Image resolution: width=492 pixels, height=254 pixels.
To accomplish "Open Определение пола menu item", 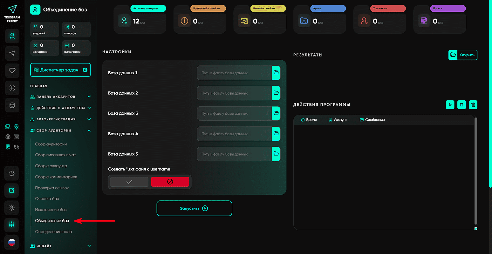I will [x=53, y=232].
